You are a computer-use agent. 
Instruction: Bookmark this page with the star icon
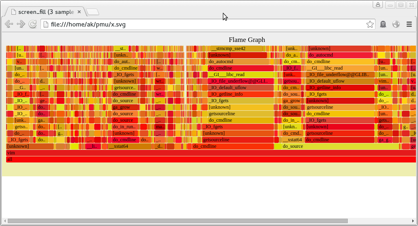pyautogui.click(x=370, y=24)
